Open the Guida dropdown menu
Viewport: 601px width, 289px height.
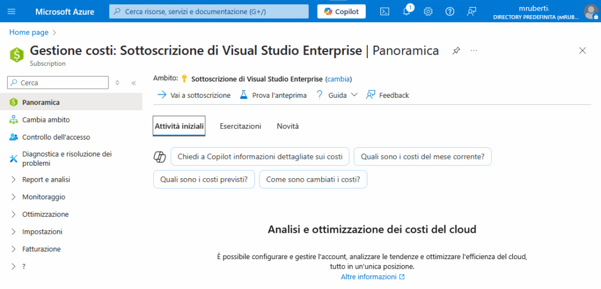click(x=337, y=96)
